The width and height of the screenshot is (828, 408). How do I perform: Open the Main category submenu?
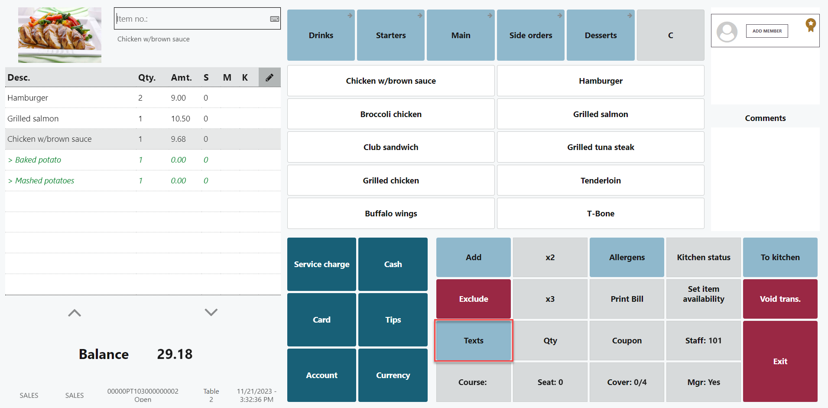click(x=461, y=35)
